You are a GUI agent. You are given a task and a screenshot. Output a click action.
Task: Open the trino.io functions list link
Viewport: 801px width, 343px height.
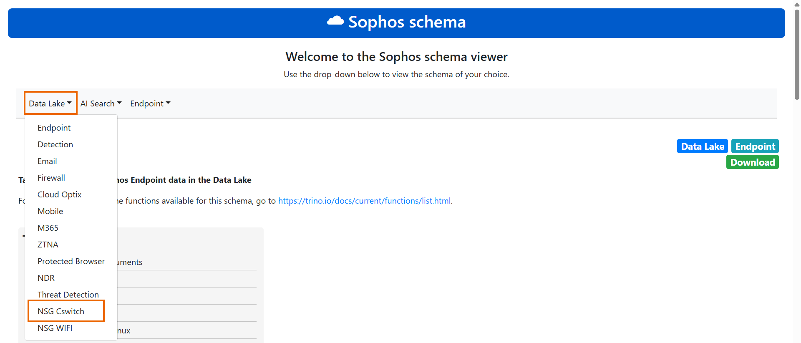pyautogui.click(x=364, y=201)
